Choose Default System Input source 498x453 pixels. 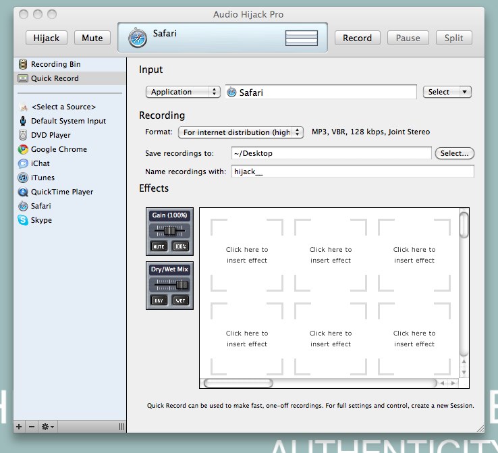coord(69,121)
